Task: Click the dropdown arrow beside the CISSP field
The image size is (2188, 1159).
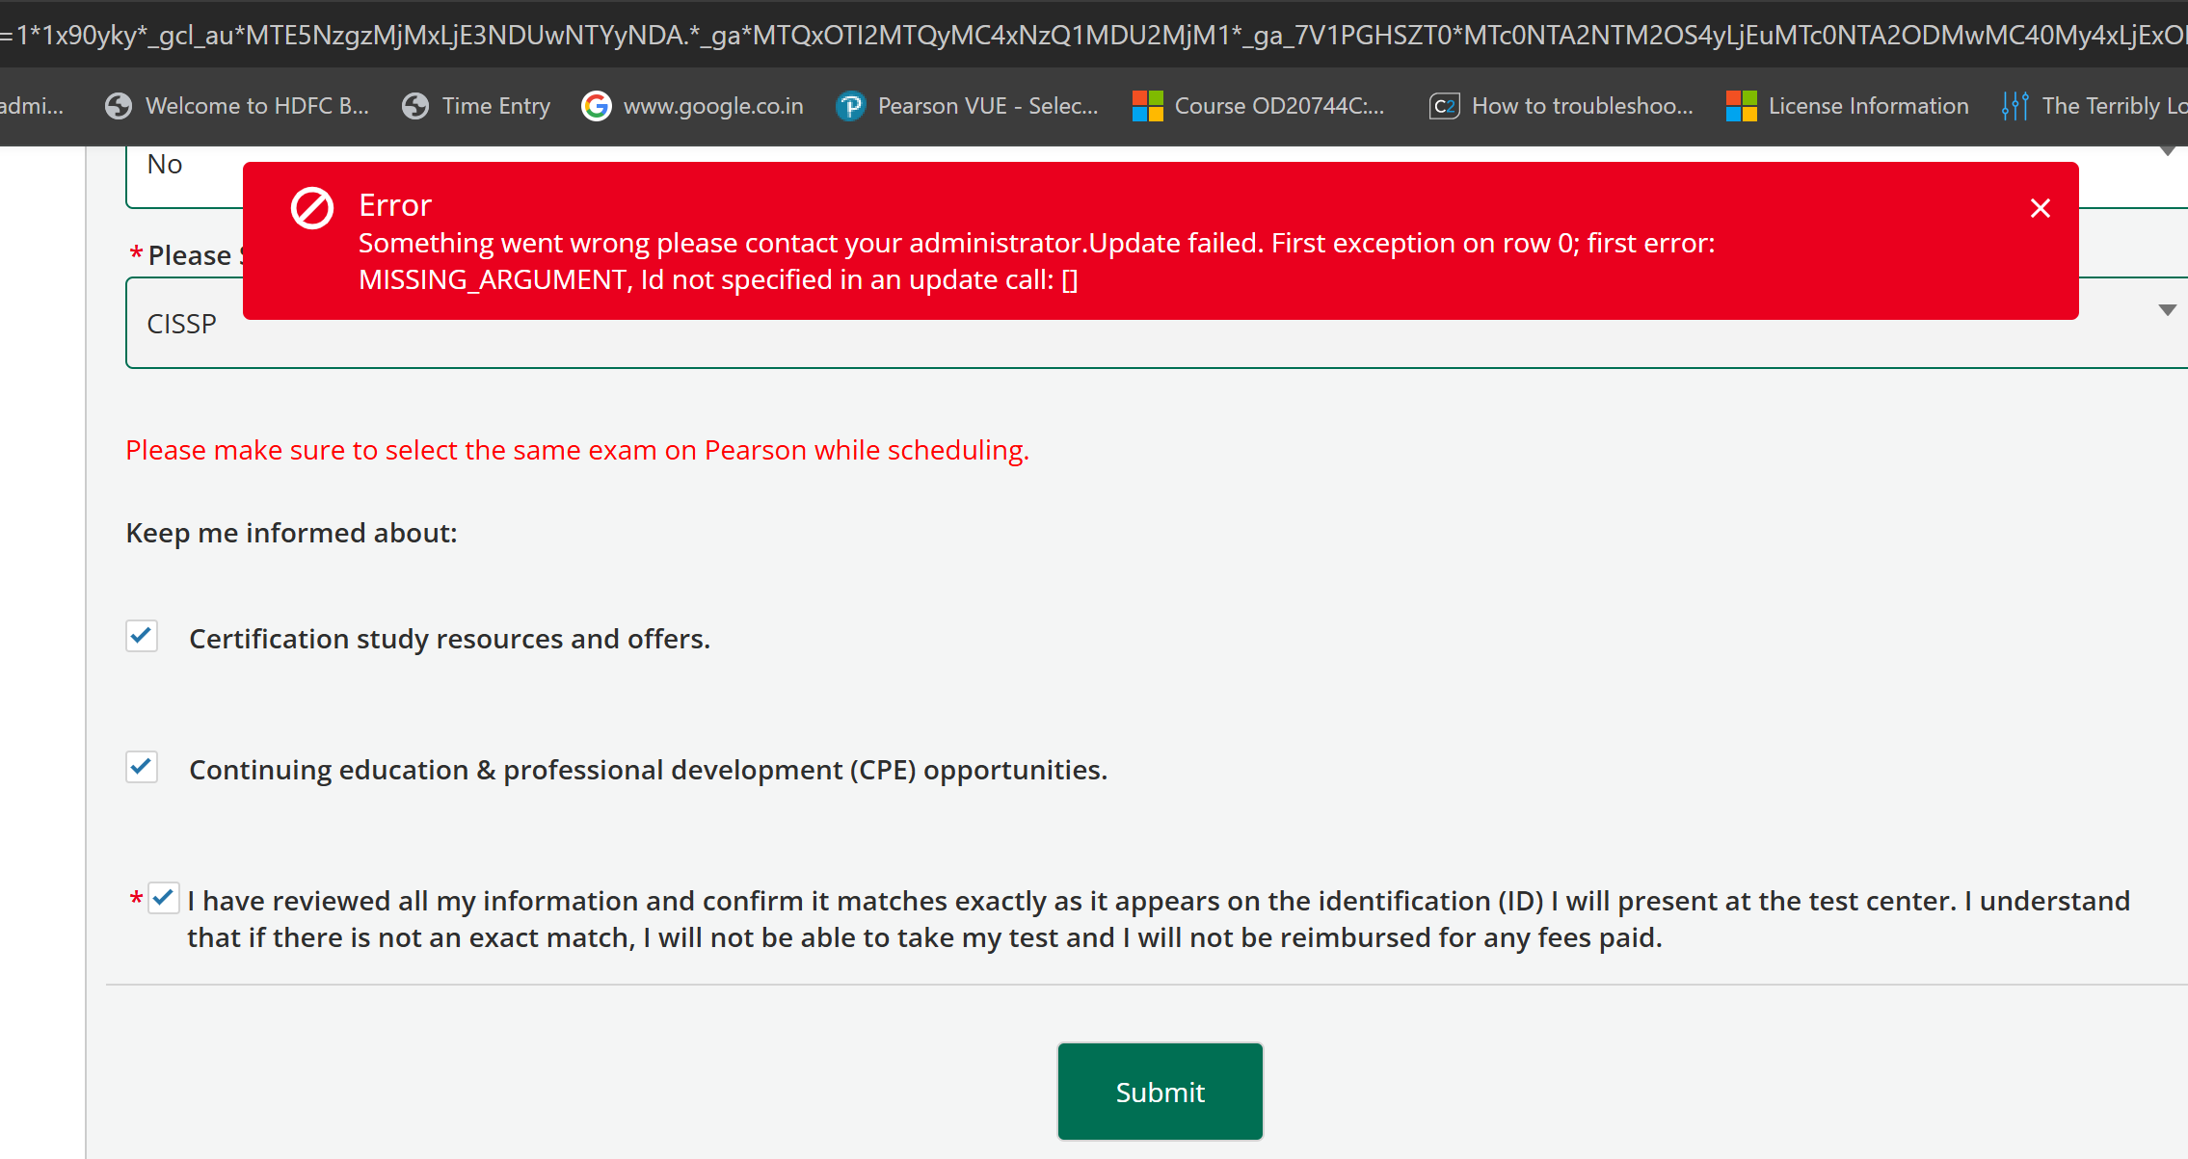Action: [2168, 310]
